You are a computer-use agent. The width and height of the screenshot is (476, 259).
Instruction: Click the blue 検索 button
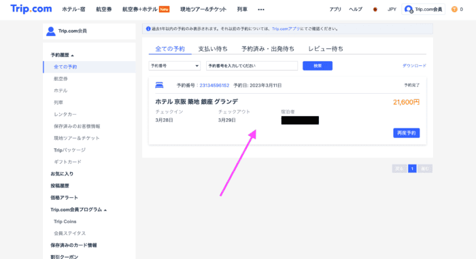[318, 66]
